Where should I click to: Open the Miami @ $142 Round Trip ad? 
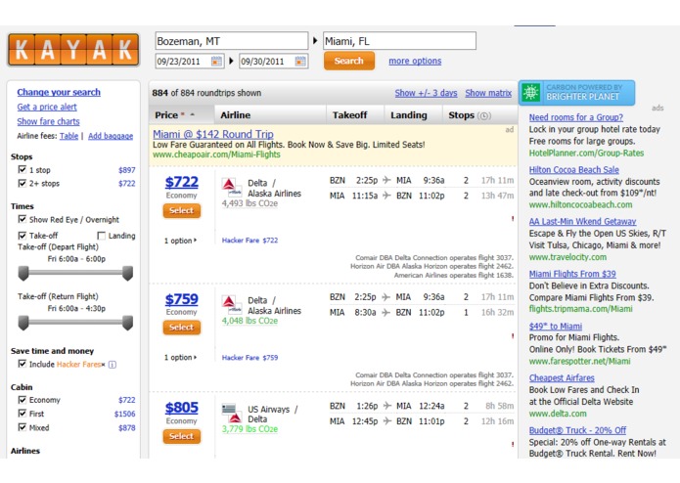click(x=213, y=134)
